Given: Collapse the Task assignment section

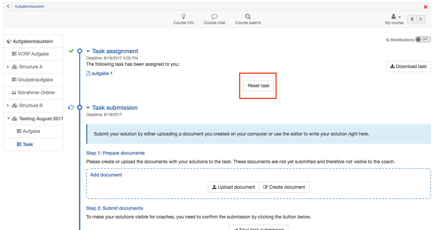Looking at the screenshot, I should coord(88,51).
